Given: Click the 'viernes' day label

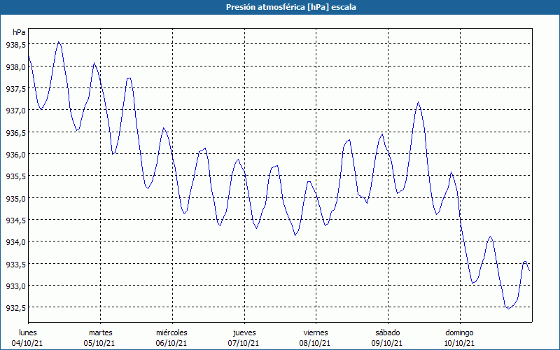Looking at the screenshot, I should (316, 332).
